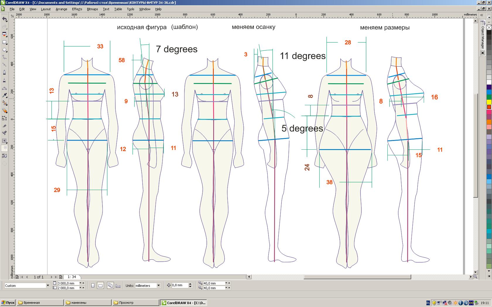The width and height of the screenshot is (492, 307).
Task: Select the Rectangle tool in the toolbox
Action: 4,42
